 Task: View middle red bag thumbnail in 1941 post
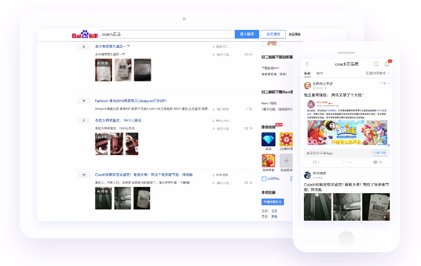[x=116, y=144]
